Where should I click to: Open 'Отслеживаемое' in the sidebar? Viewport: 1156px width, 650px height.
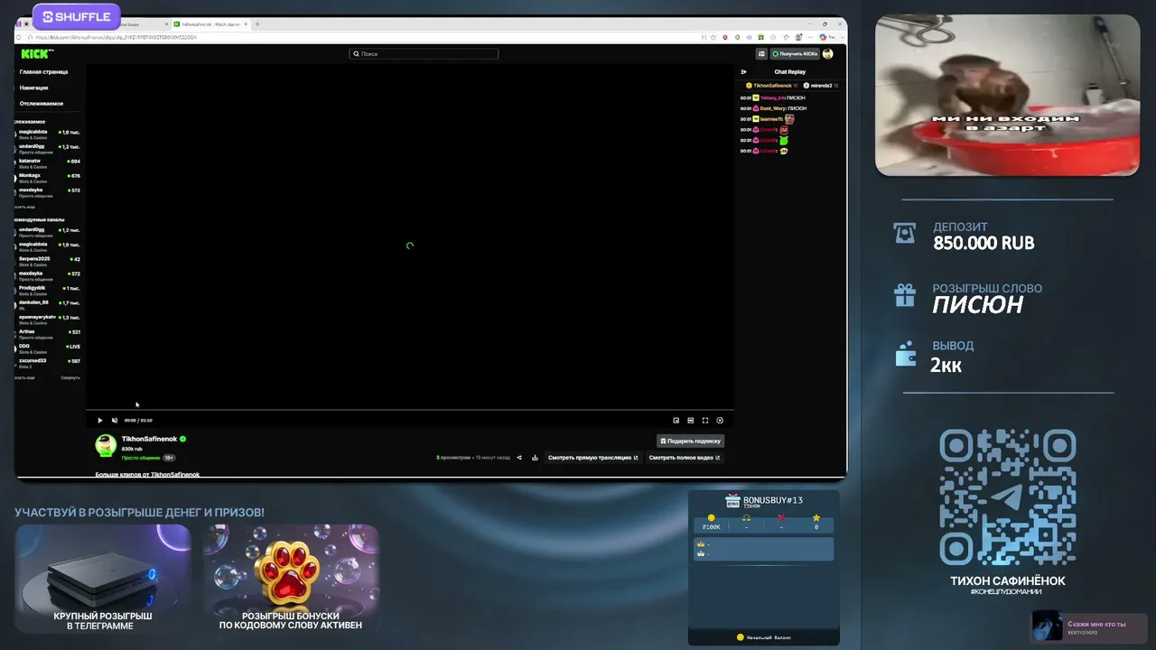point(42,104)
